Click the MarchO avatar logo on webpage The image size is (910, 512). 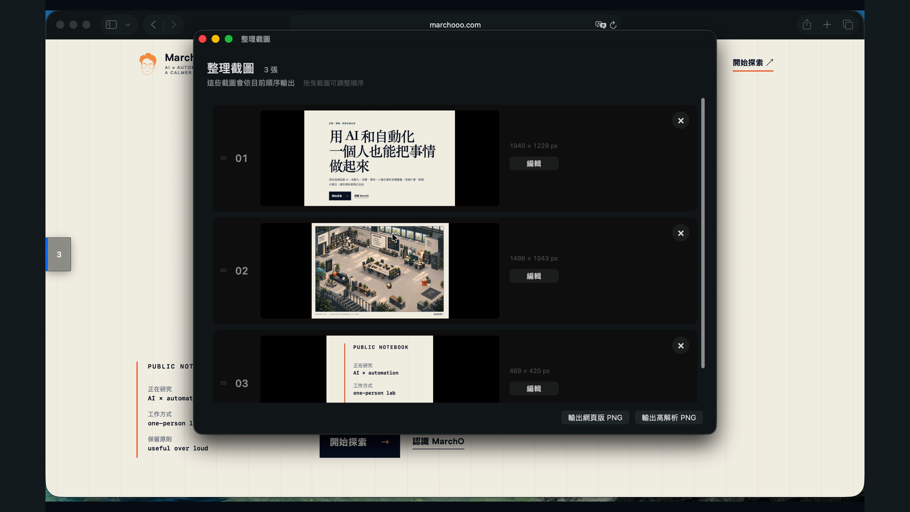coord(148,64)
